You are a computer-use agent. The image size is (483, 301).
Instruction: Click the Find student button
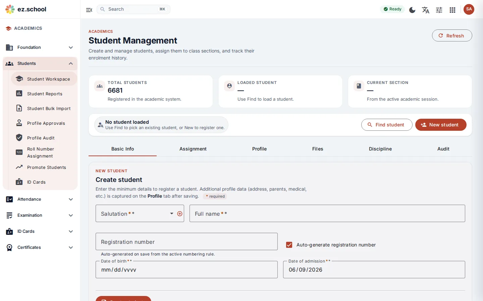click(387, 125)
